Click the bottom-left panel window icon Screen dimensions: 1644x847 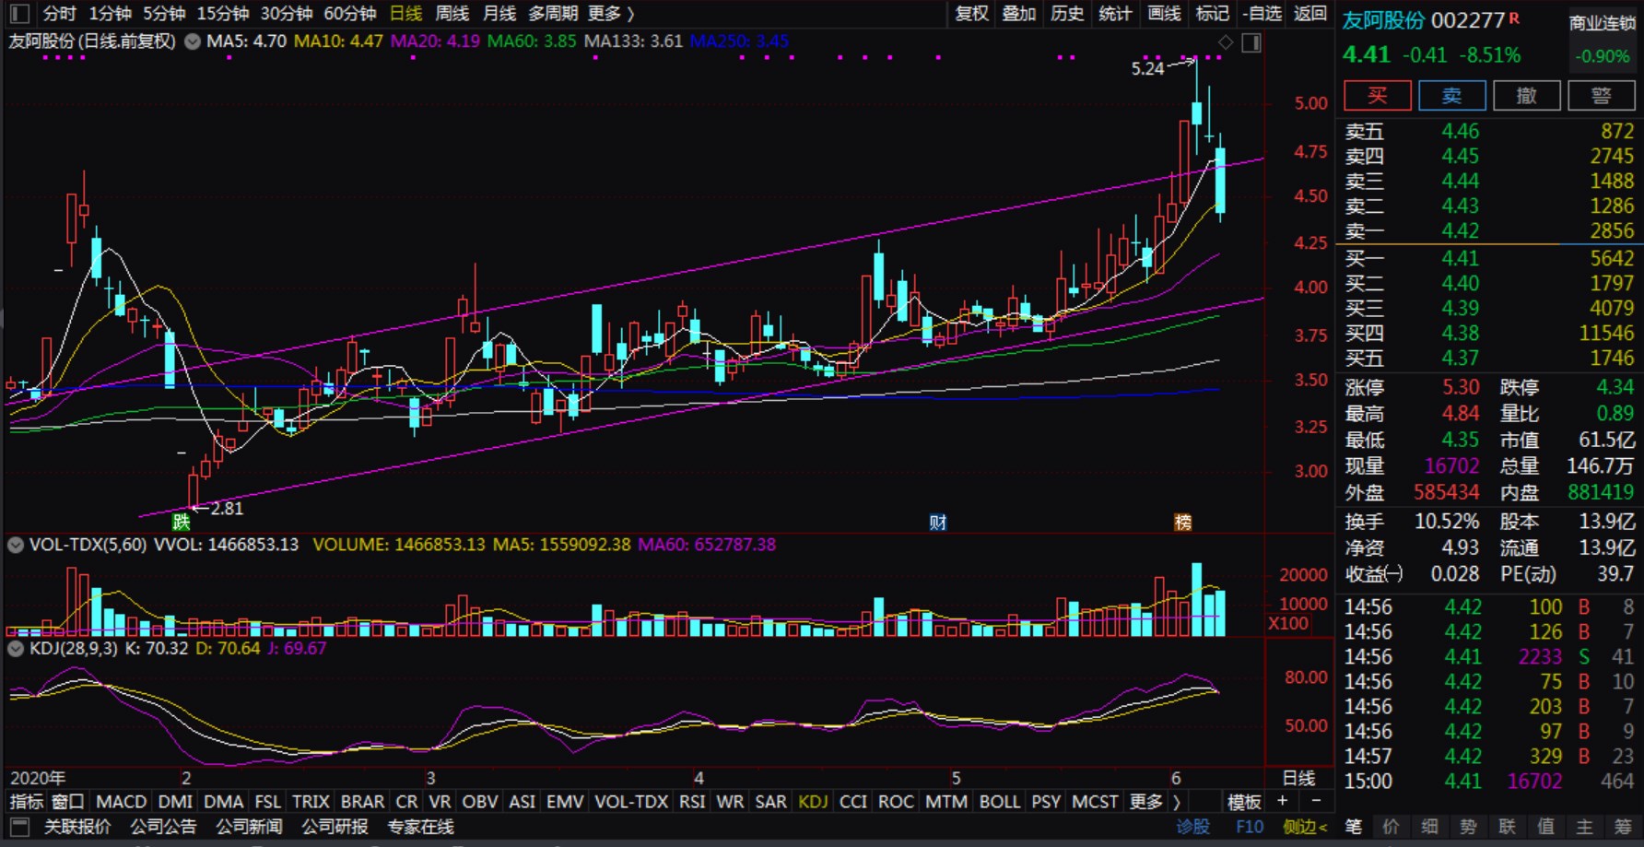tap(19, 827)
